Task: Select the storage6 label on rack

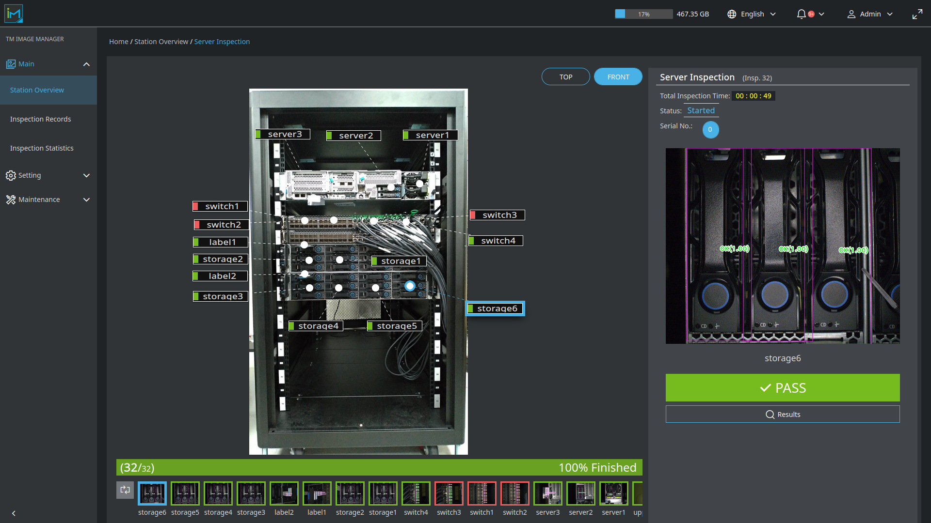Action: tap(495, 308)
